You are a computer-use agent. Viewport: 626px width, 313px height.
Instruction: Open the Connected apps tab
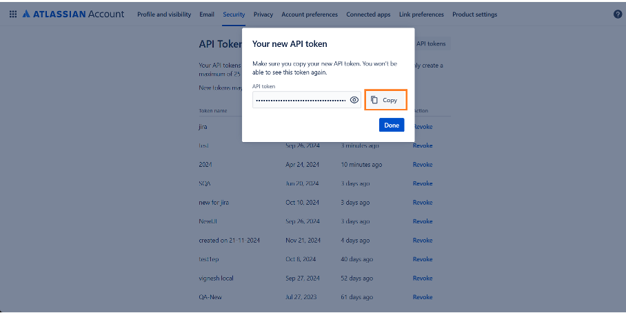368,14
